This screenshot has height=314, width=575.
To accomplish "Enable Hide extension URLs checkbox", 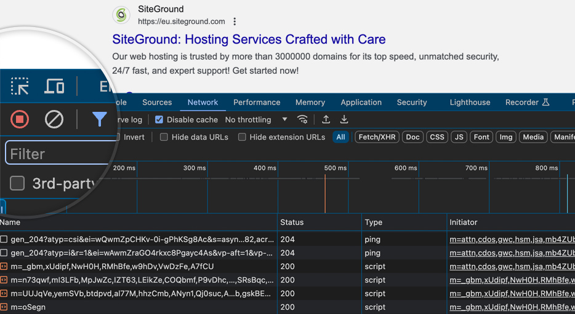I will (242, 137).
